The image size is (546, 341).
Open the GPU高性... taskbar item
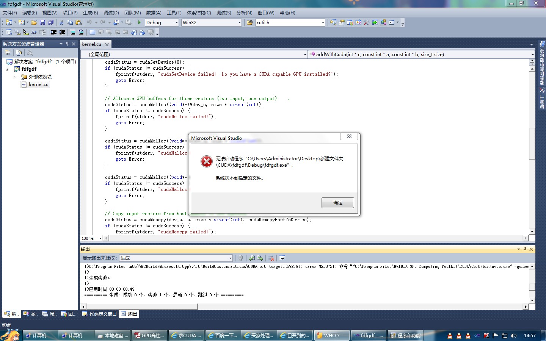click(149, 336)
